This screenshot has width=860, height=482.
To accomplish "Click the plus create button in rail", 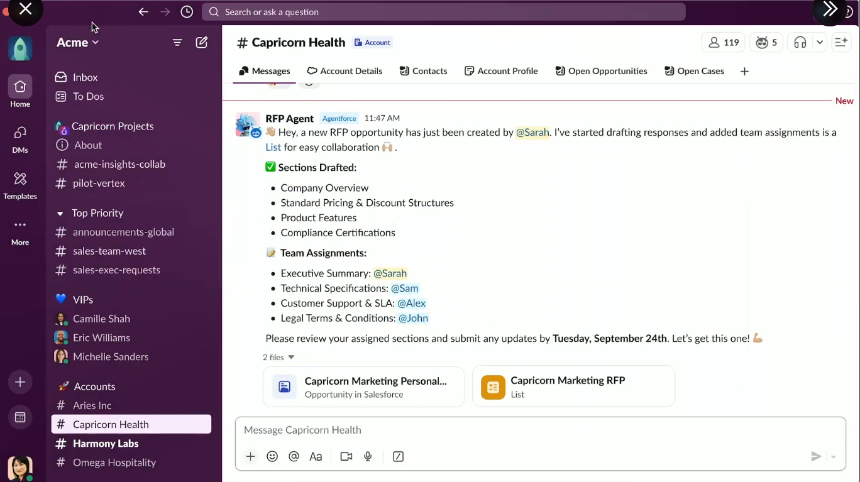I will pyautogui.click(x=20, y=382).
